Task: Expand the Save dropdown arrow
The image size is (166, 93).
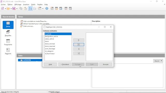Action: click(17, 9)
